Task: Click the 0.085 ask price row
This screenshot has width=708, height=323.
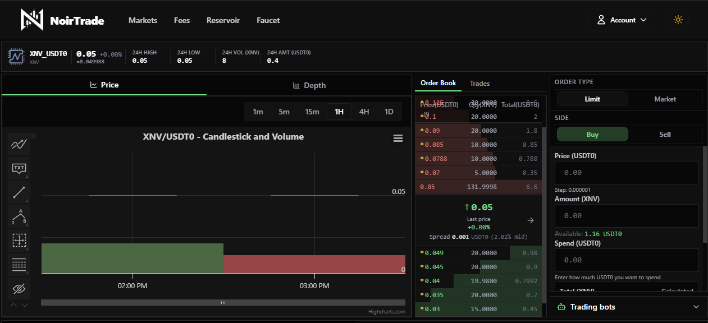Action: (x=478, y=145)
